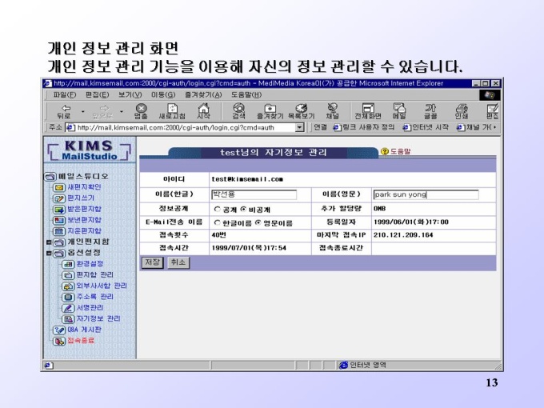Click the 주소록 관리 address book icon
The width and height of the screenshot is (544, 408).
[x=68, y=298]
